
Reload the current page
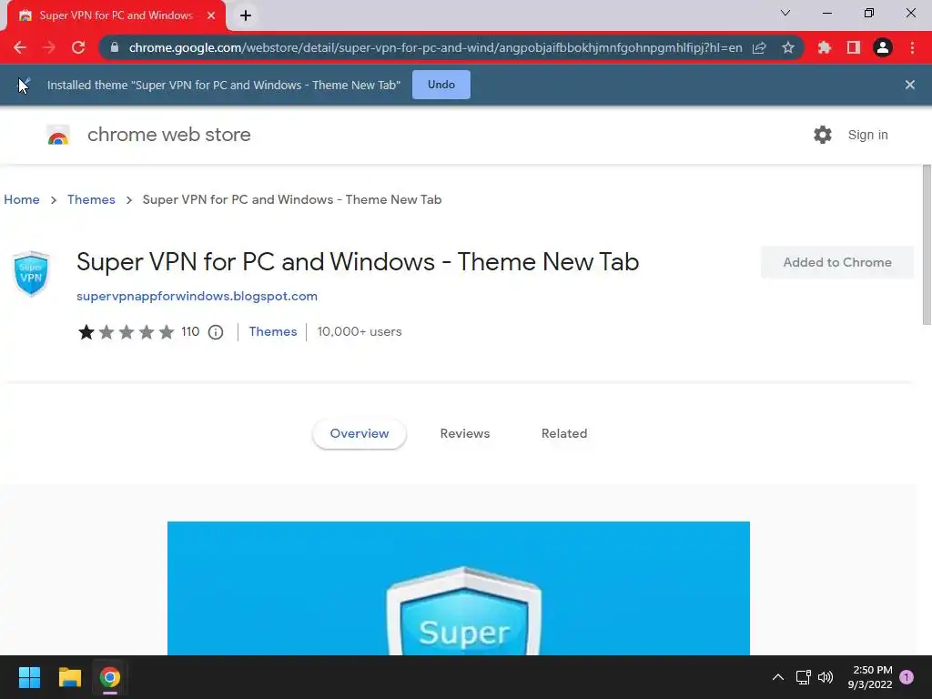(x=78, y=47)
